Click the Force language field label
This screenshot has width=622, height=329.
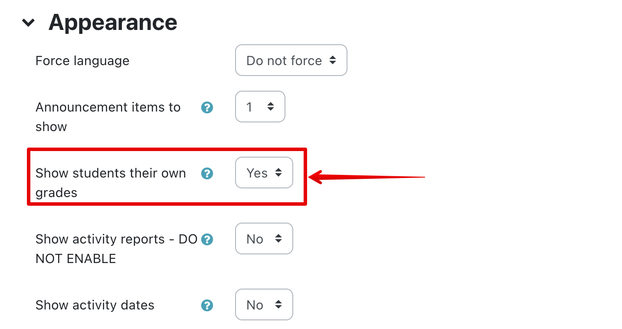(82, 61)
